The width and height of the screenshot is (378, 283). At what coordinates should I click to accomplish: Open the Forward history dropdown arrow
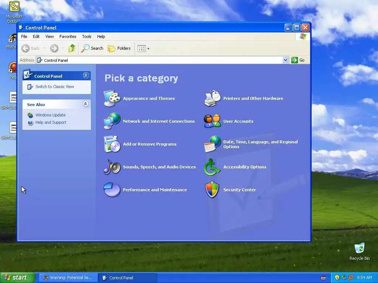(x=63, y=48)
